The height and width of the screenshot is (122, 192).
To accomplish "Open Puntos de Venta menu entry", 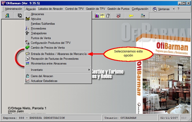I will pos(58,38).
